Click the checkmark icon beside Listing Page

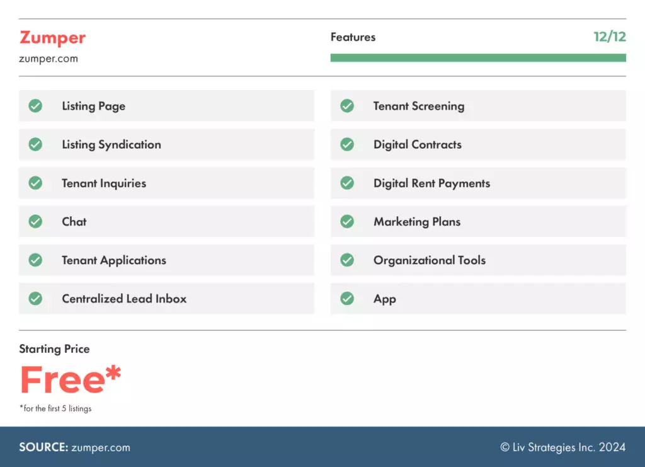35,106
